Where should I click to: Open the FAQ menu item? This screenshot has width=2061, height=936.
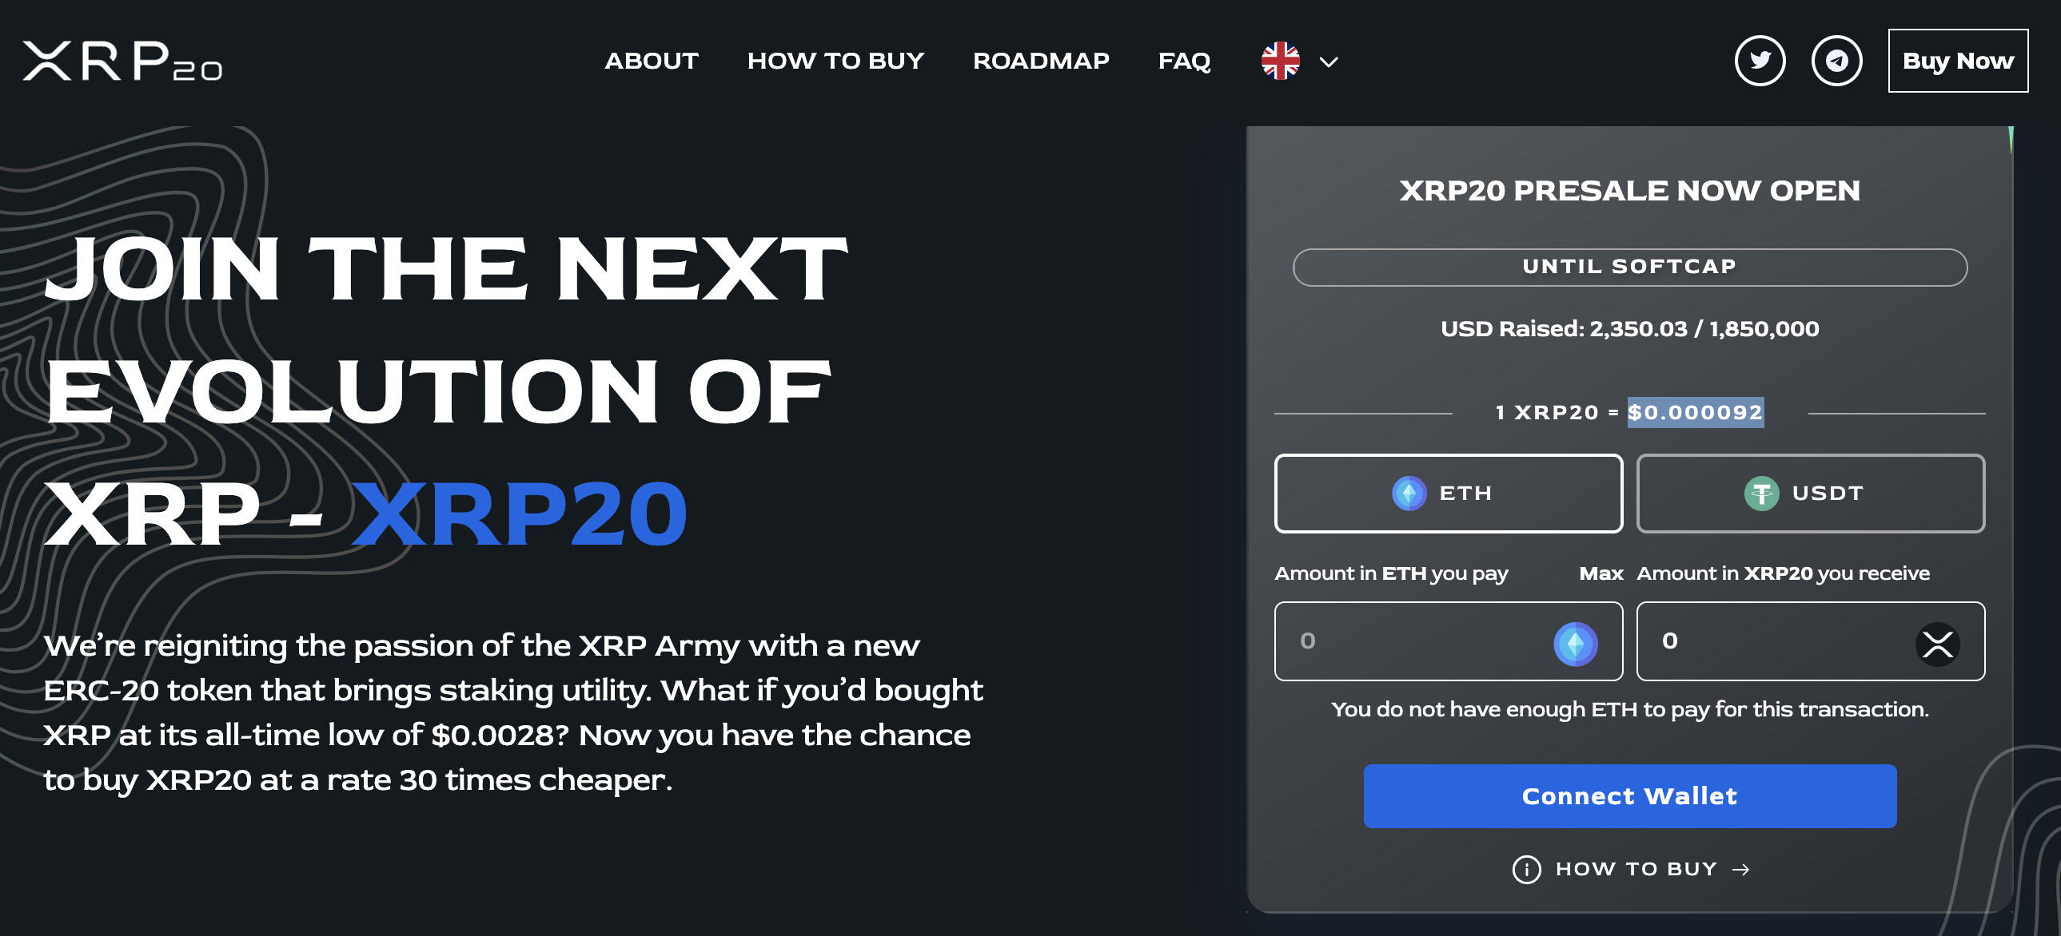1183,61
